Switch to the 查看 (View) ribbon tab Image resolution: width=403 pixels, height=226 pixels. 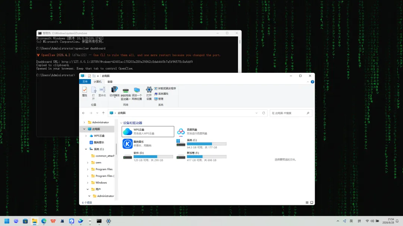point(110,82)
